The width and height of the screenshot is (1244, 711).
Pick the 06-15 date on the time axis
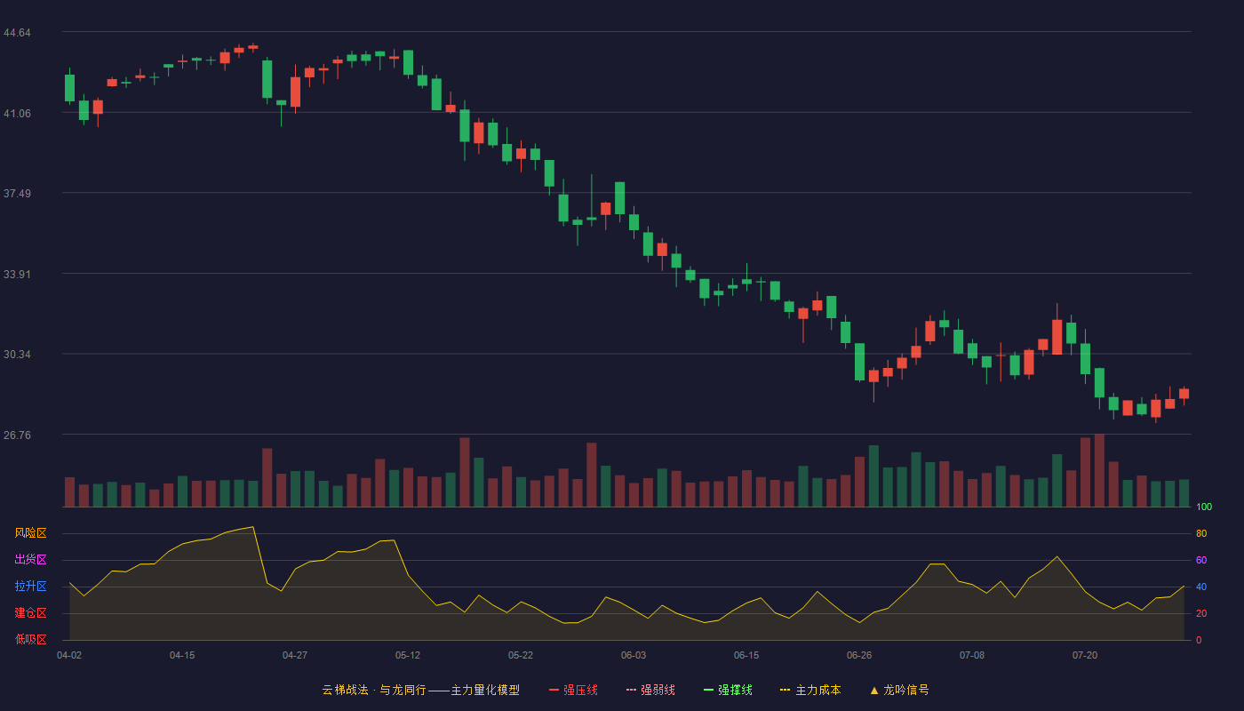point(746,655)
